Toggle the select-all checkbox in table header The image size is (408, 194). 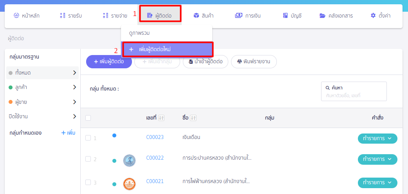[88, 118]
